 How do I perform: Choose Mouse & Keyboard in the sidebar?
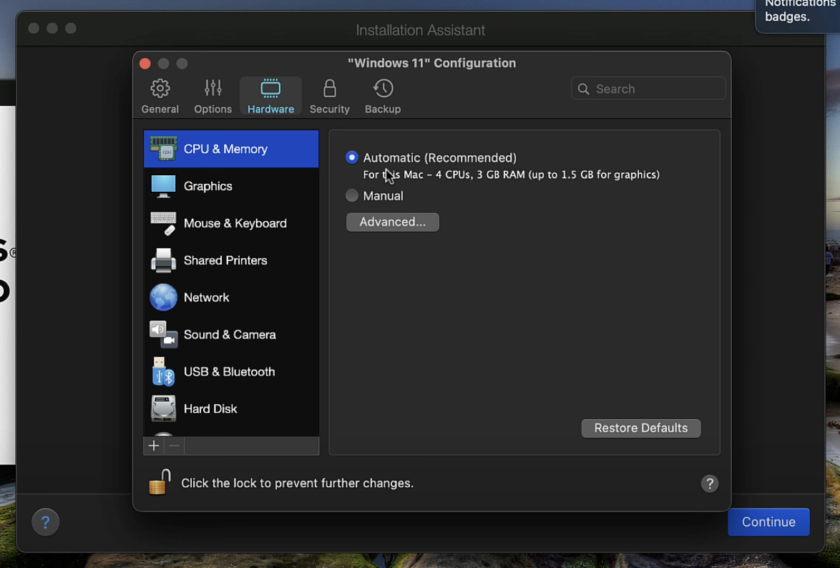point(231,223)
